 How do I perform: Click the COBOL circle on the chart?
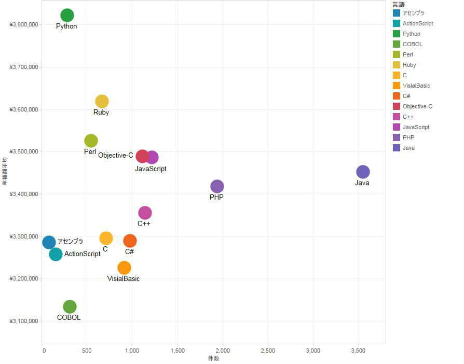coord(70,306)
